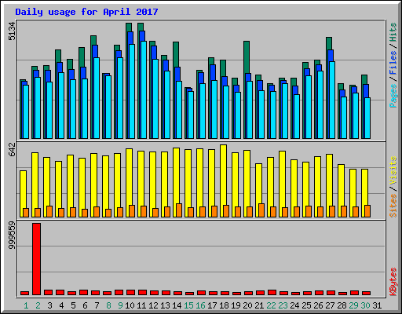Click day label 9 on the x-axis

(x=120, y=305)
